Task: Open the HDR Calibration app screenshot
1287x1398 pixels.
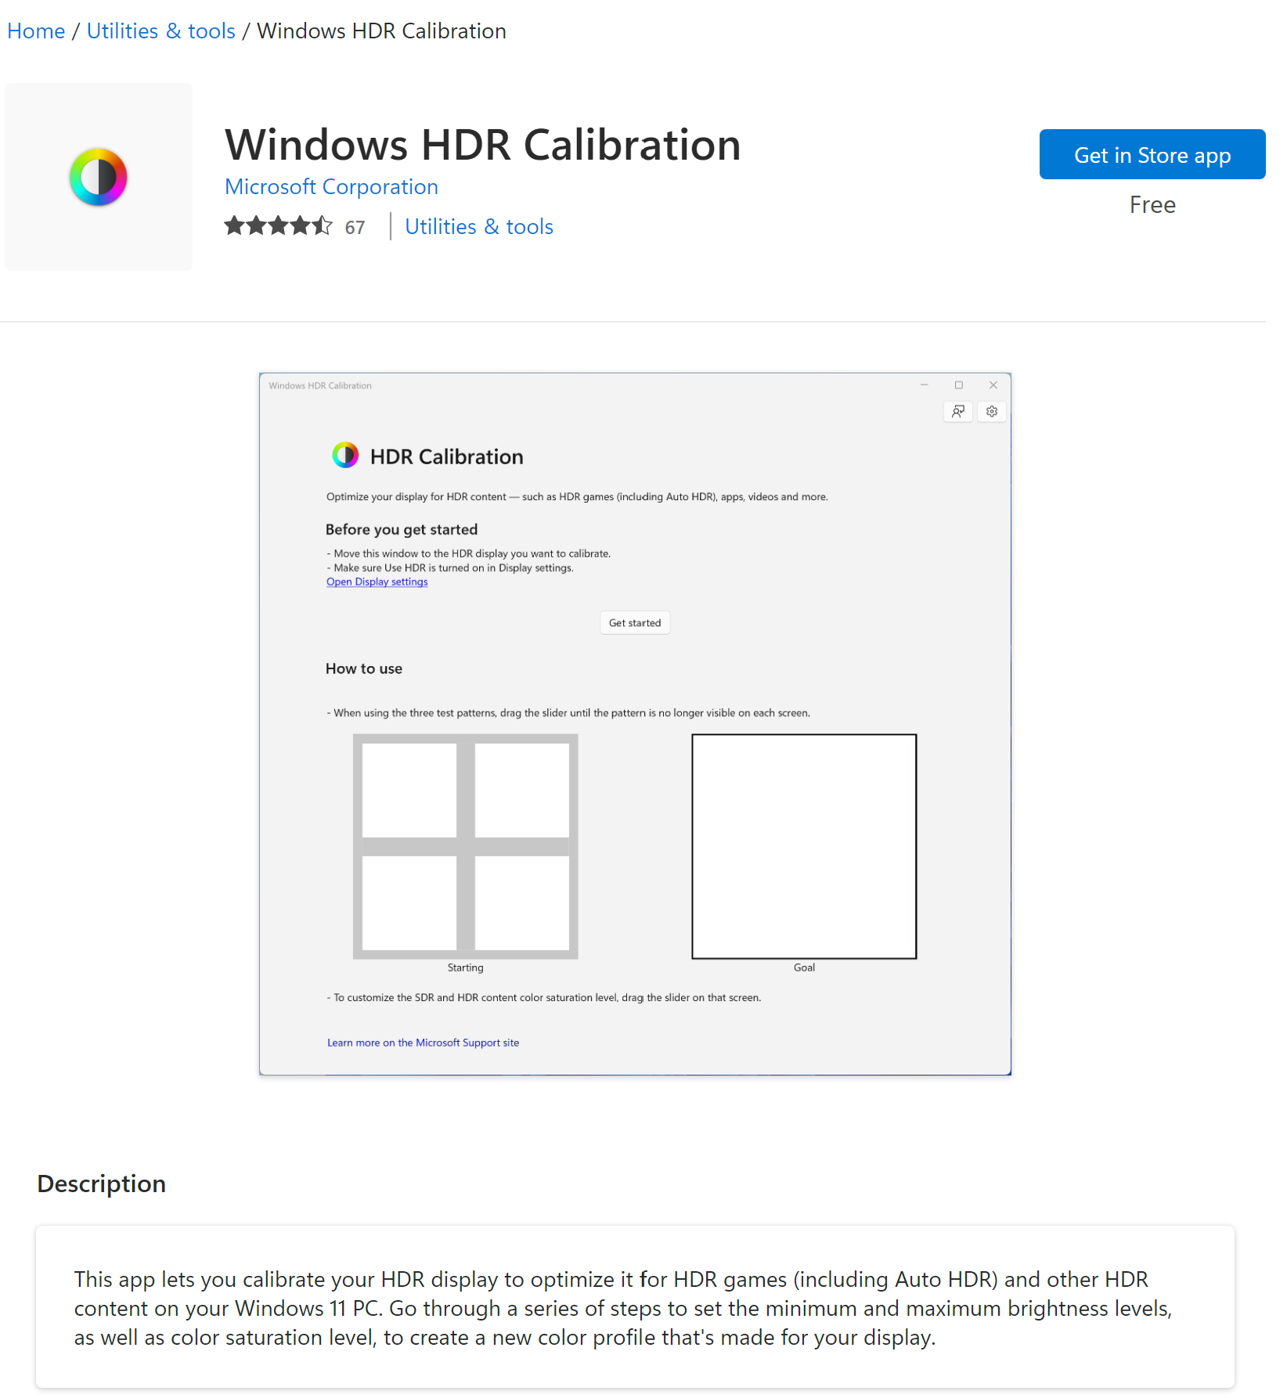Action: [x=635, y=724]
